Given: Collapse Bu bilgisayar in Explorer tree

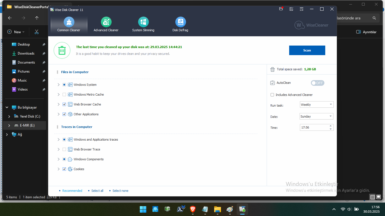Looking at the screenshot, I should point(7,107).
